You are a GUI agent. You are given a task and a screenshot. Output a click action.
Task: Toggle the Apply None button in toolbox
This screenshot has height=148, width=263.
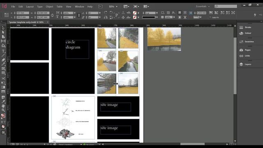3,127
